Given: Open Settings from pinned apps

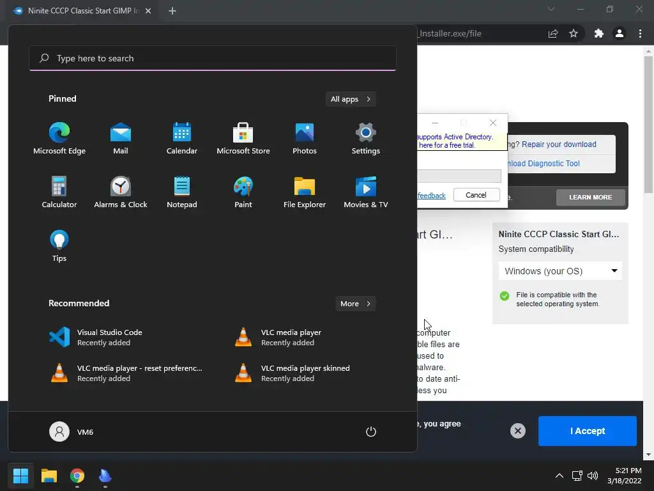Looking at the screenshot, I should point(366,139).
